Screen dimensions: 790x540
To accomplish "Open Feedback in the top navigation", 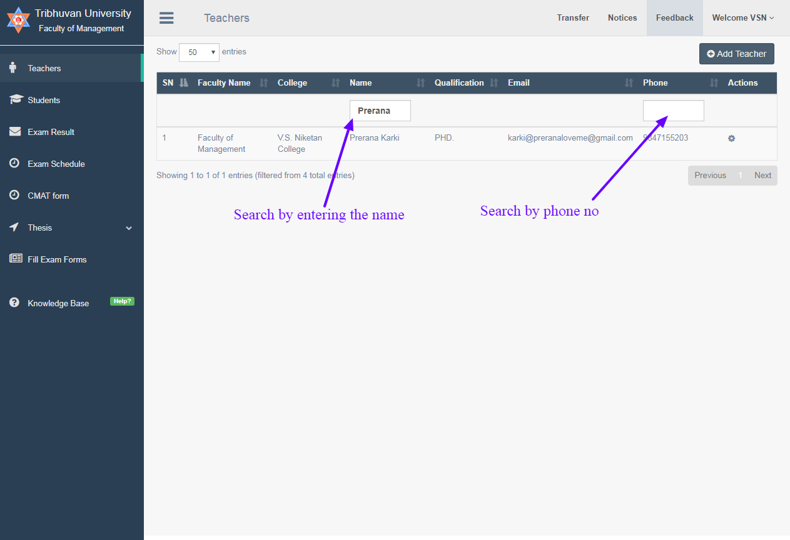I will 674,18.
